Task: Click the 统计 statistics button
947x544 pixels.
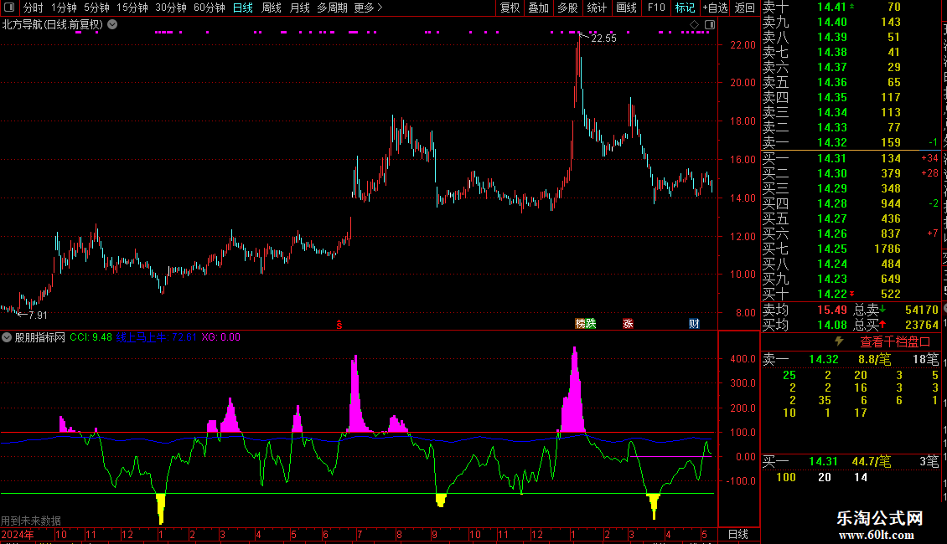Action: 597,8
